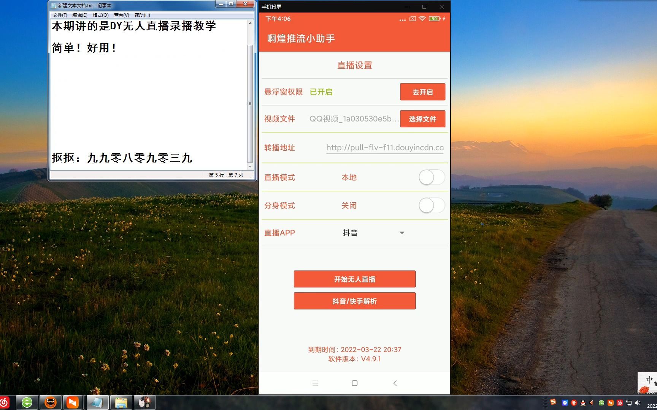The height and width of the screenshot is (410, 657).
Task: Open the green 360 browser taskbar icon
Action: tap(27, 402)
